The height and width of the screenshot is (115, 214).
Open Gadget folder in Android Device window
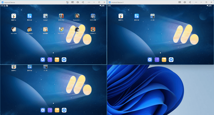click(x=45, y=16)
